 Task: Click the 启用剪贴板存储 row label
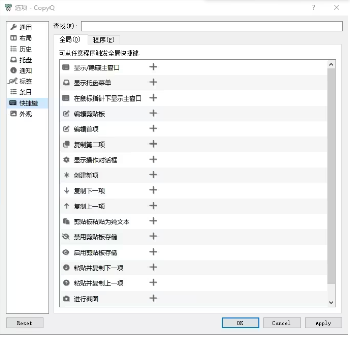(95, 252)
